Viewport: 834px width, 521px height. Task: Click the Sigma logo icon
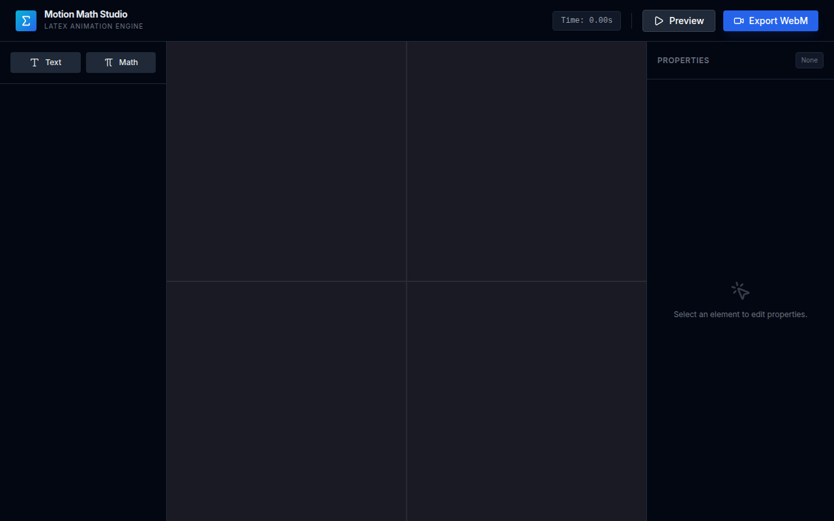pos(26,21)
